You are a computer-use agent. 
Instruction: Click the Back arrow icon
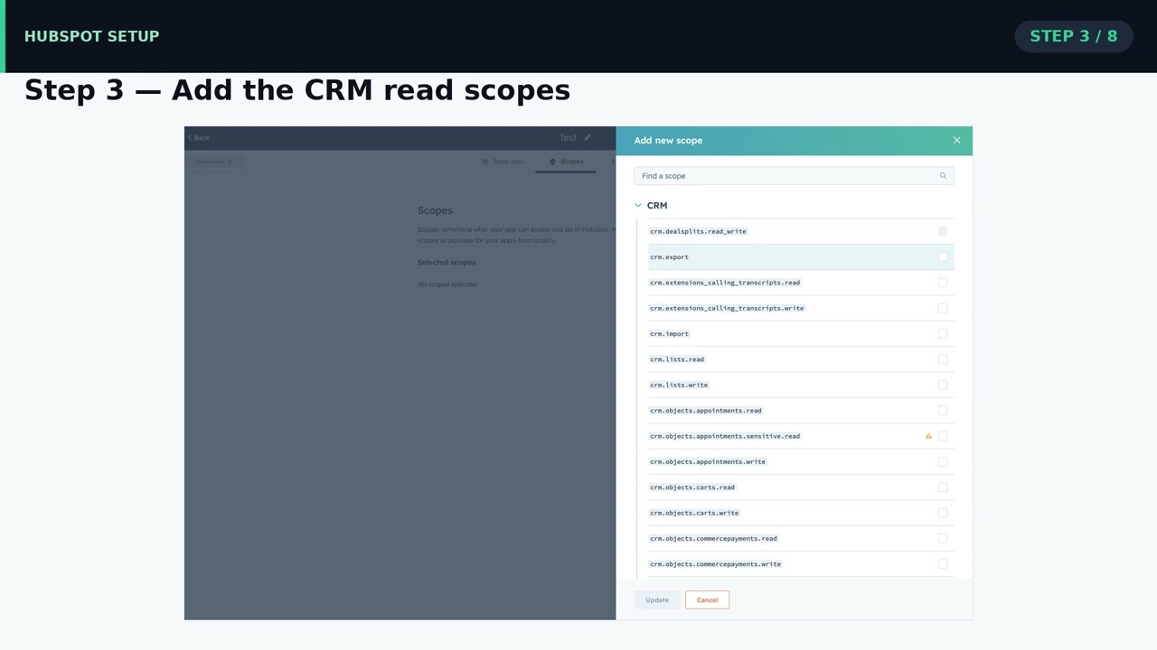[x=190, y=138]
